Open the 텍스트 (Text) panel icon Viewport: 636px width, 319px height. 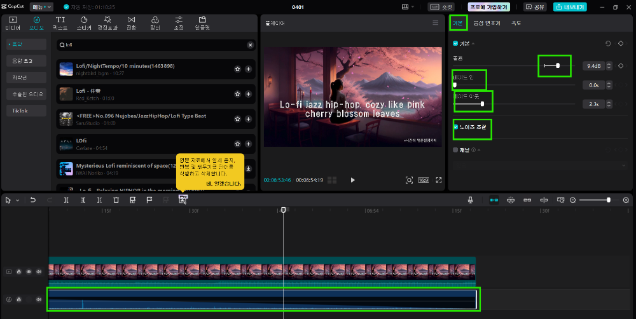click(60, 23)
